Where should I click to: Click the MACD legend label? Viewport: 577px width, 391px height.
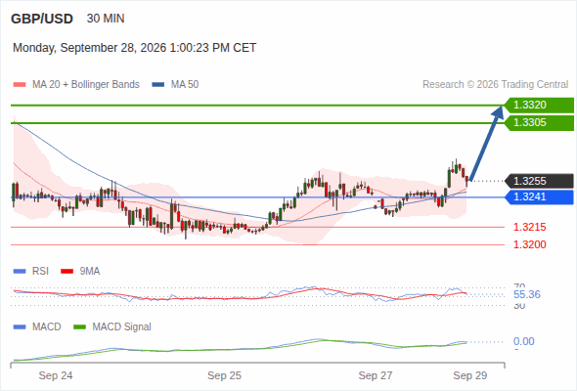click(x=47, y=327)
